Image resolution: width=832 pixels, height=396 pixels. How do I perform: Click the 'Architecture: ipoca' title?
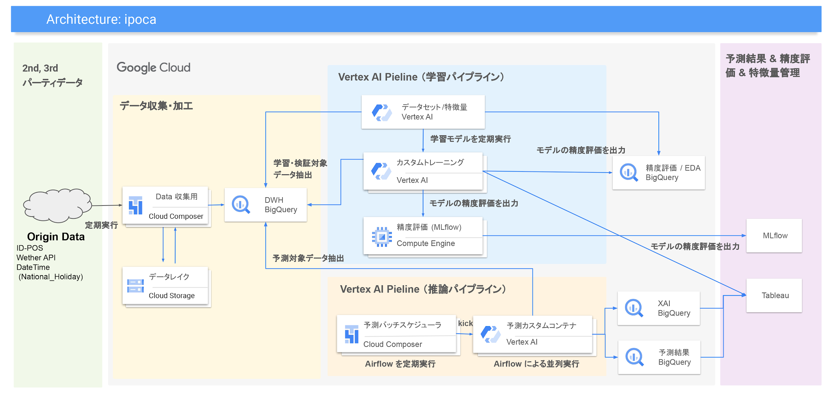(x=101, y=19)
